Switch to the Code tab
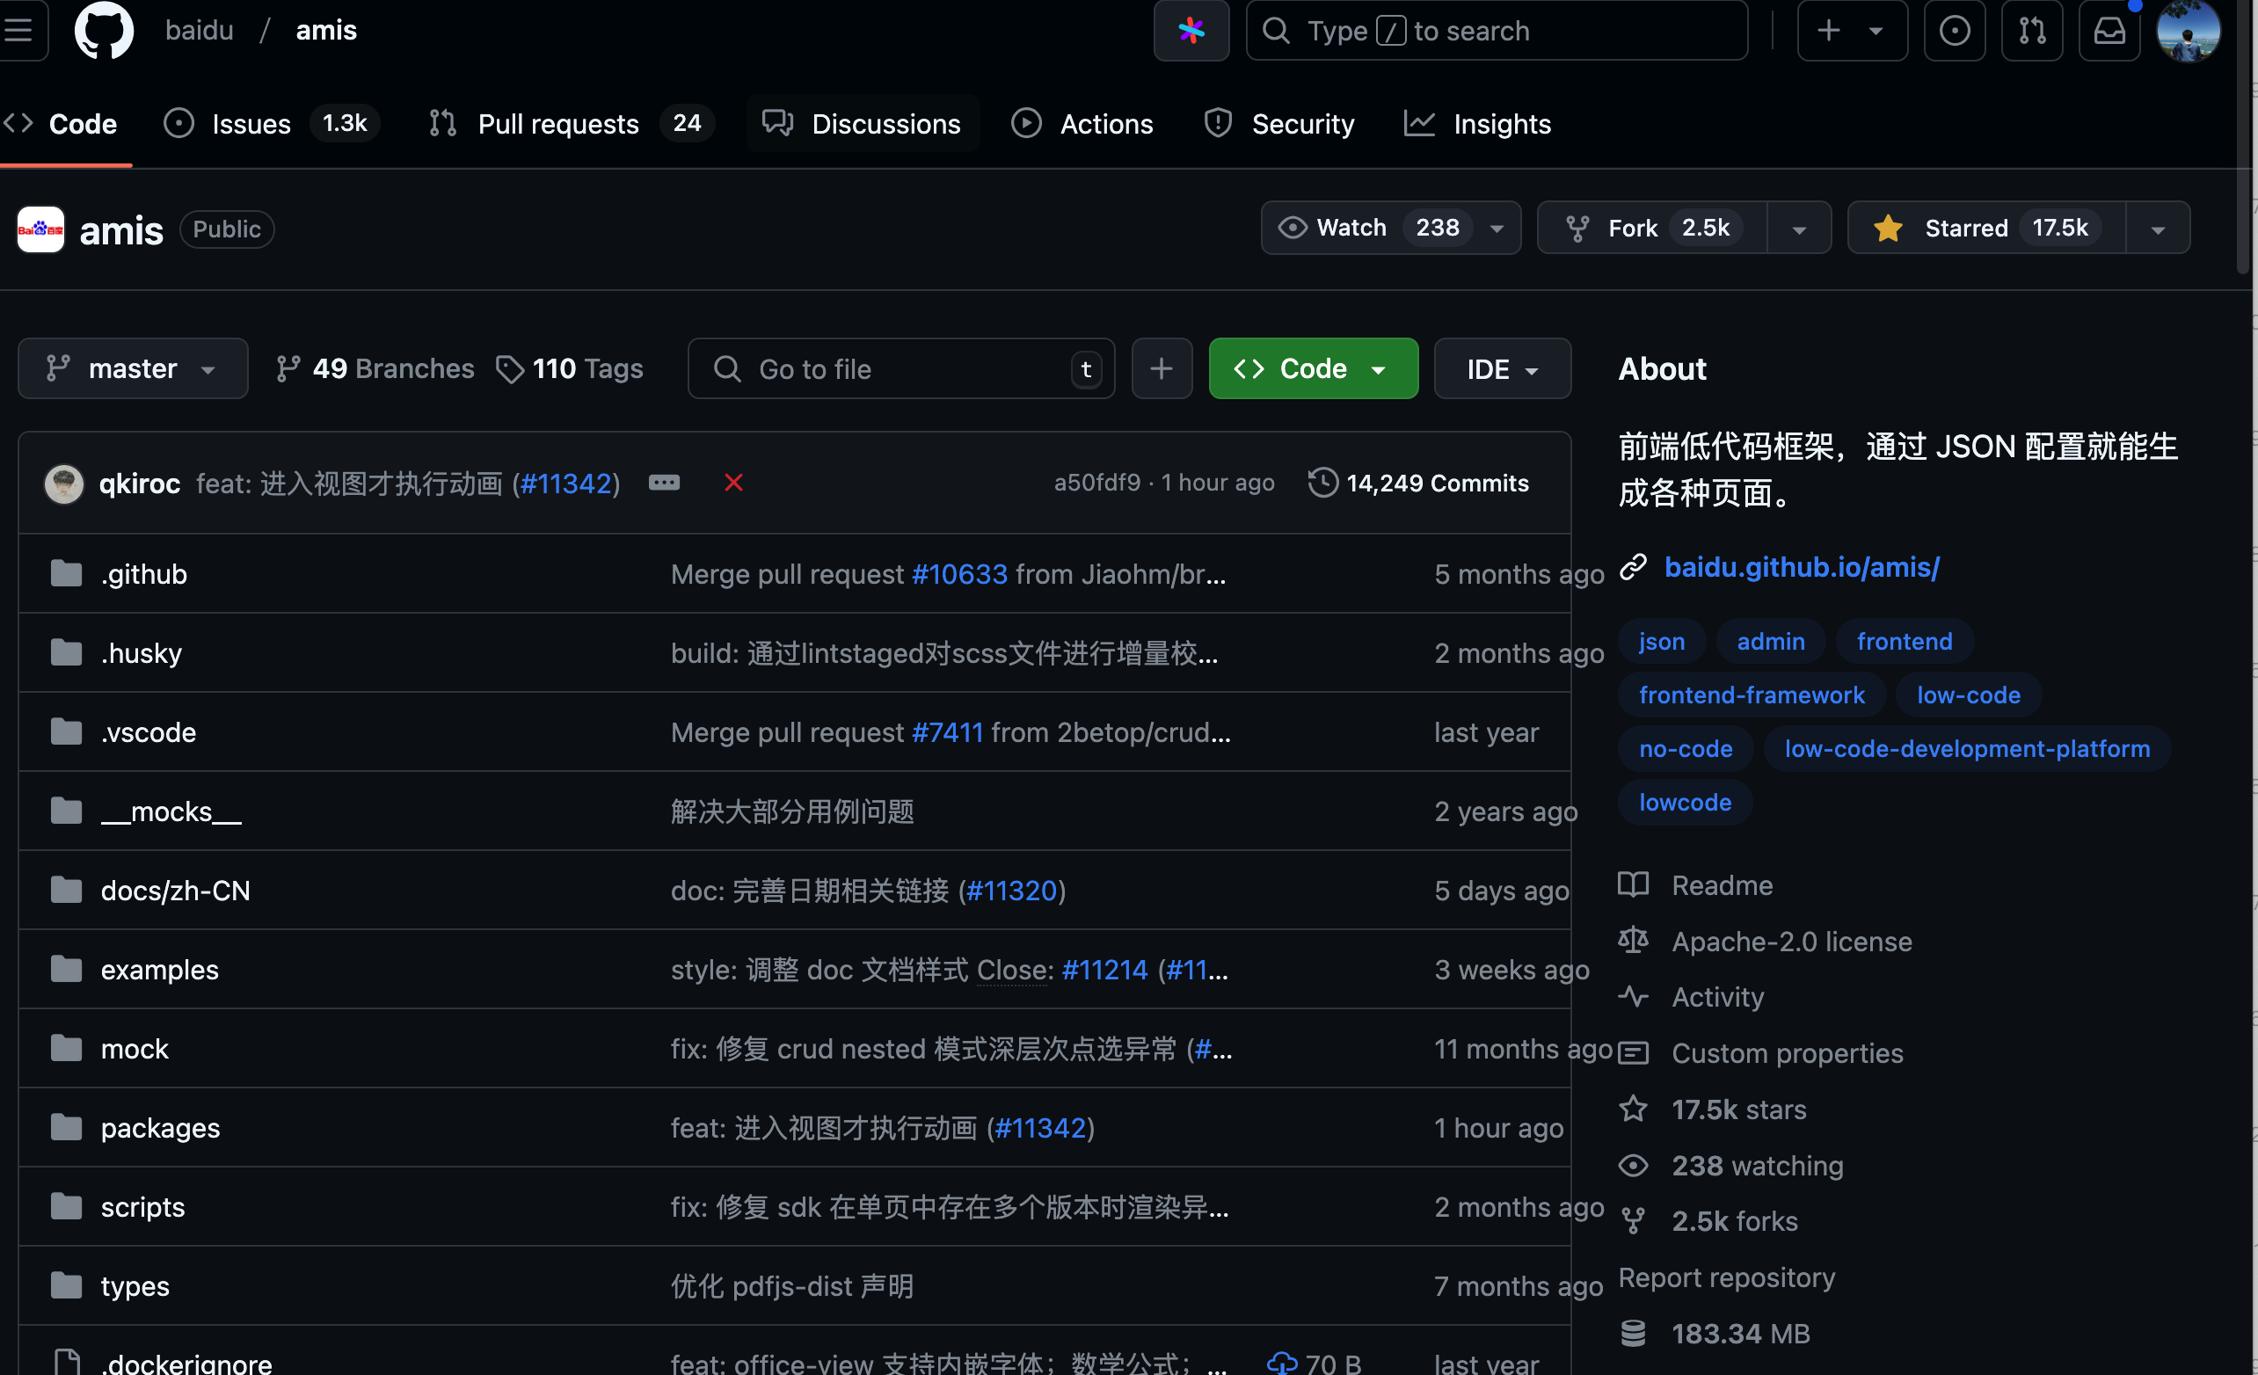 [x=61, y=124]
